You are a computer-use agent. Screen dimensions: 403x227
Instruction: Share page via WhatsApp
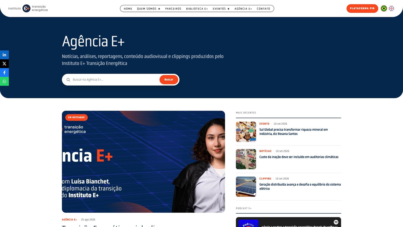4,81
